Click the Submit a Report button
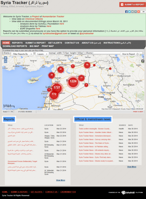This screenshot has width=146, height=199. coord(132,4)
